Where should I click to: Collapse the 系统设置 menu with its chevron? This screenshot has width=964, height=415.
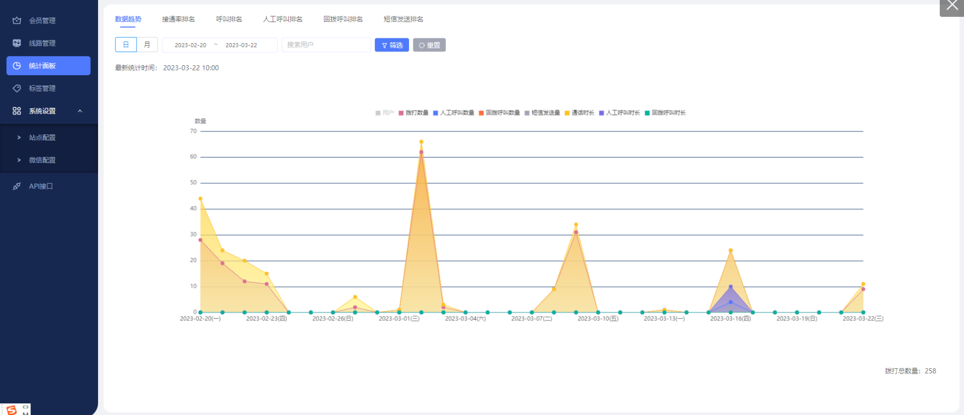click(x=80, y=111)
